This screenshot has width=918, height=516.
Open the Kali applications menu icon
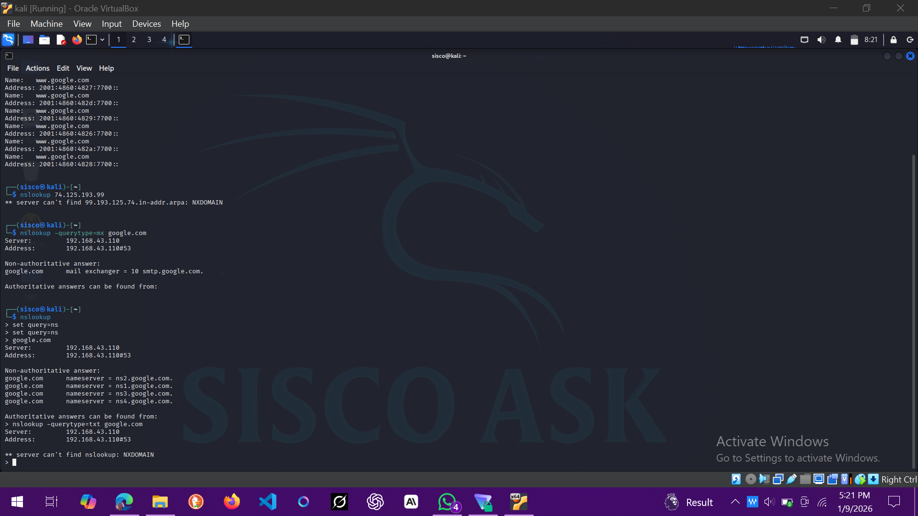click(8, 40)
